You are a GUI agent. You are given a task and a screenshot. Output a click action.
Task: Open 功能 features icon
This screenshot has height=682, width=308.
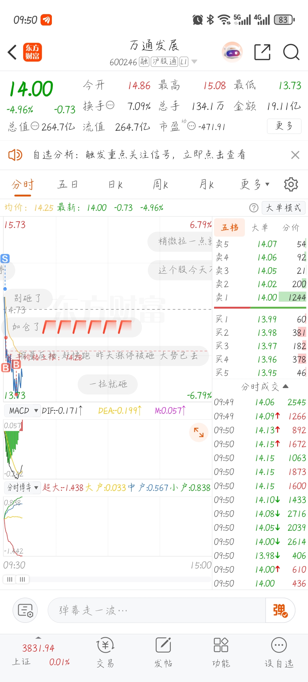221,652
